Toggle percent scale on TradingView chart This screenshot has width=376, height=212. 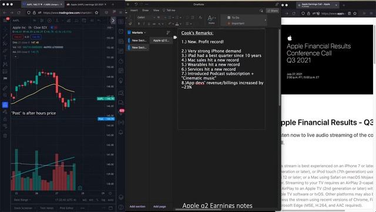(x=98, y=200)
